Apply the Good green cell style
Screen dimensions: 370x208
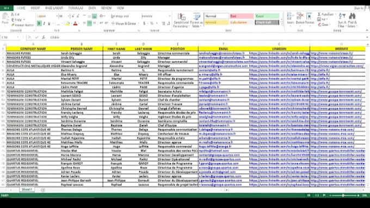click(267, 16)
